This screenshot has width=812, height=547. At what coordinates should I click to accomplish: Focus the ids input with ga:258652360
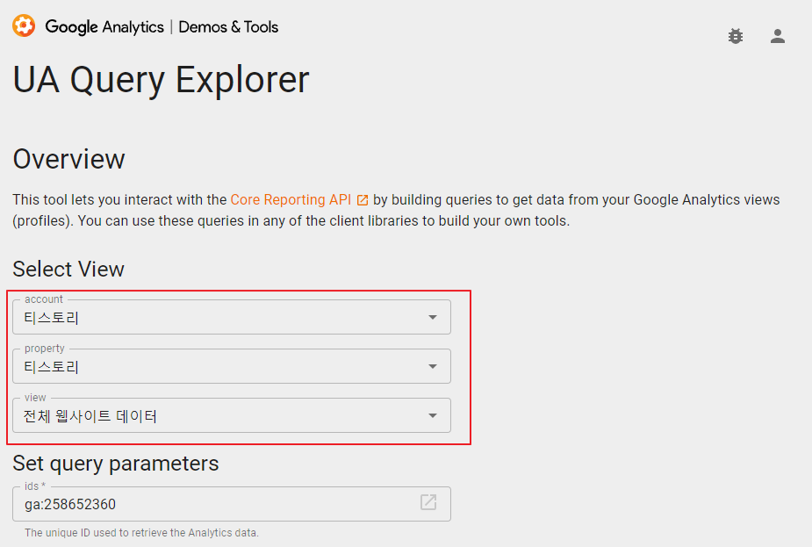click(232, 504)
